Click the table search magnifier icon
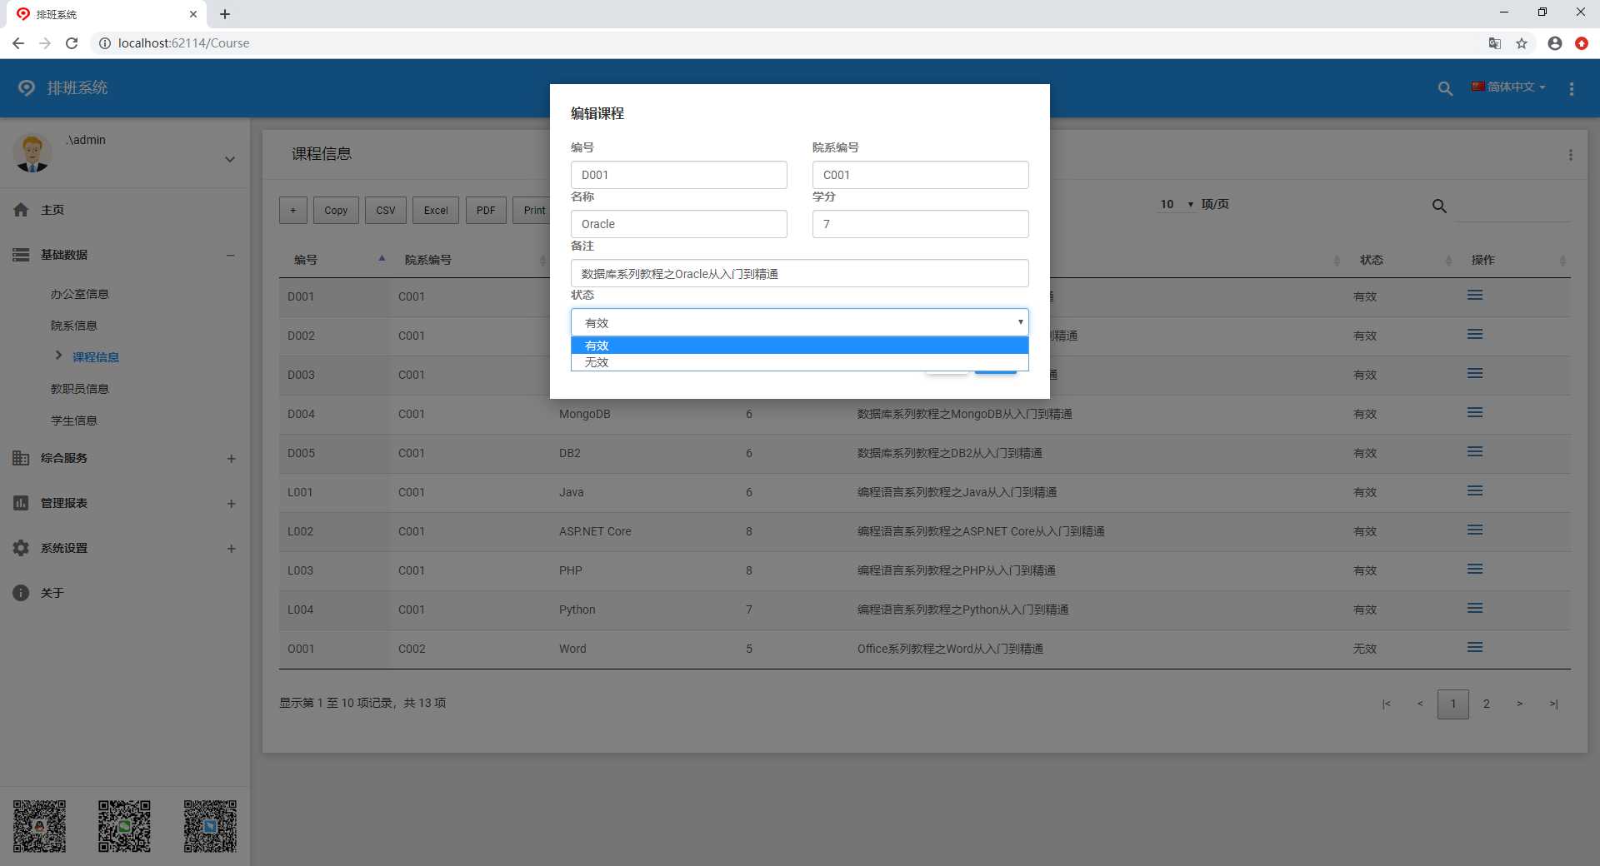Screen dimensions: 1600x866 coord(1439,206)
